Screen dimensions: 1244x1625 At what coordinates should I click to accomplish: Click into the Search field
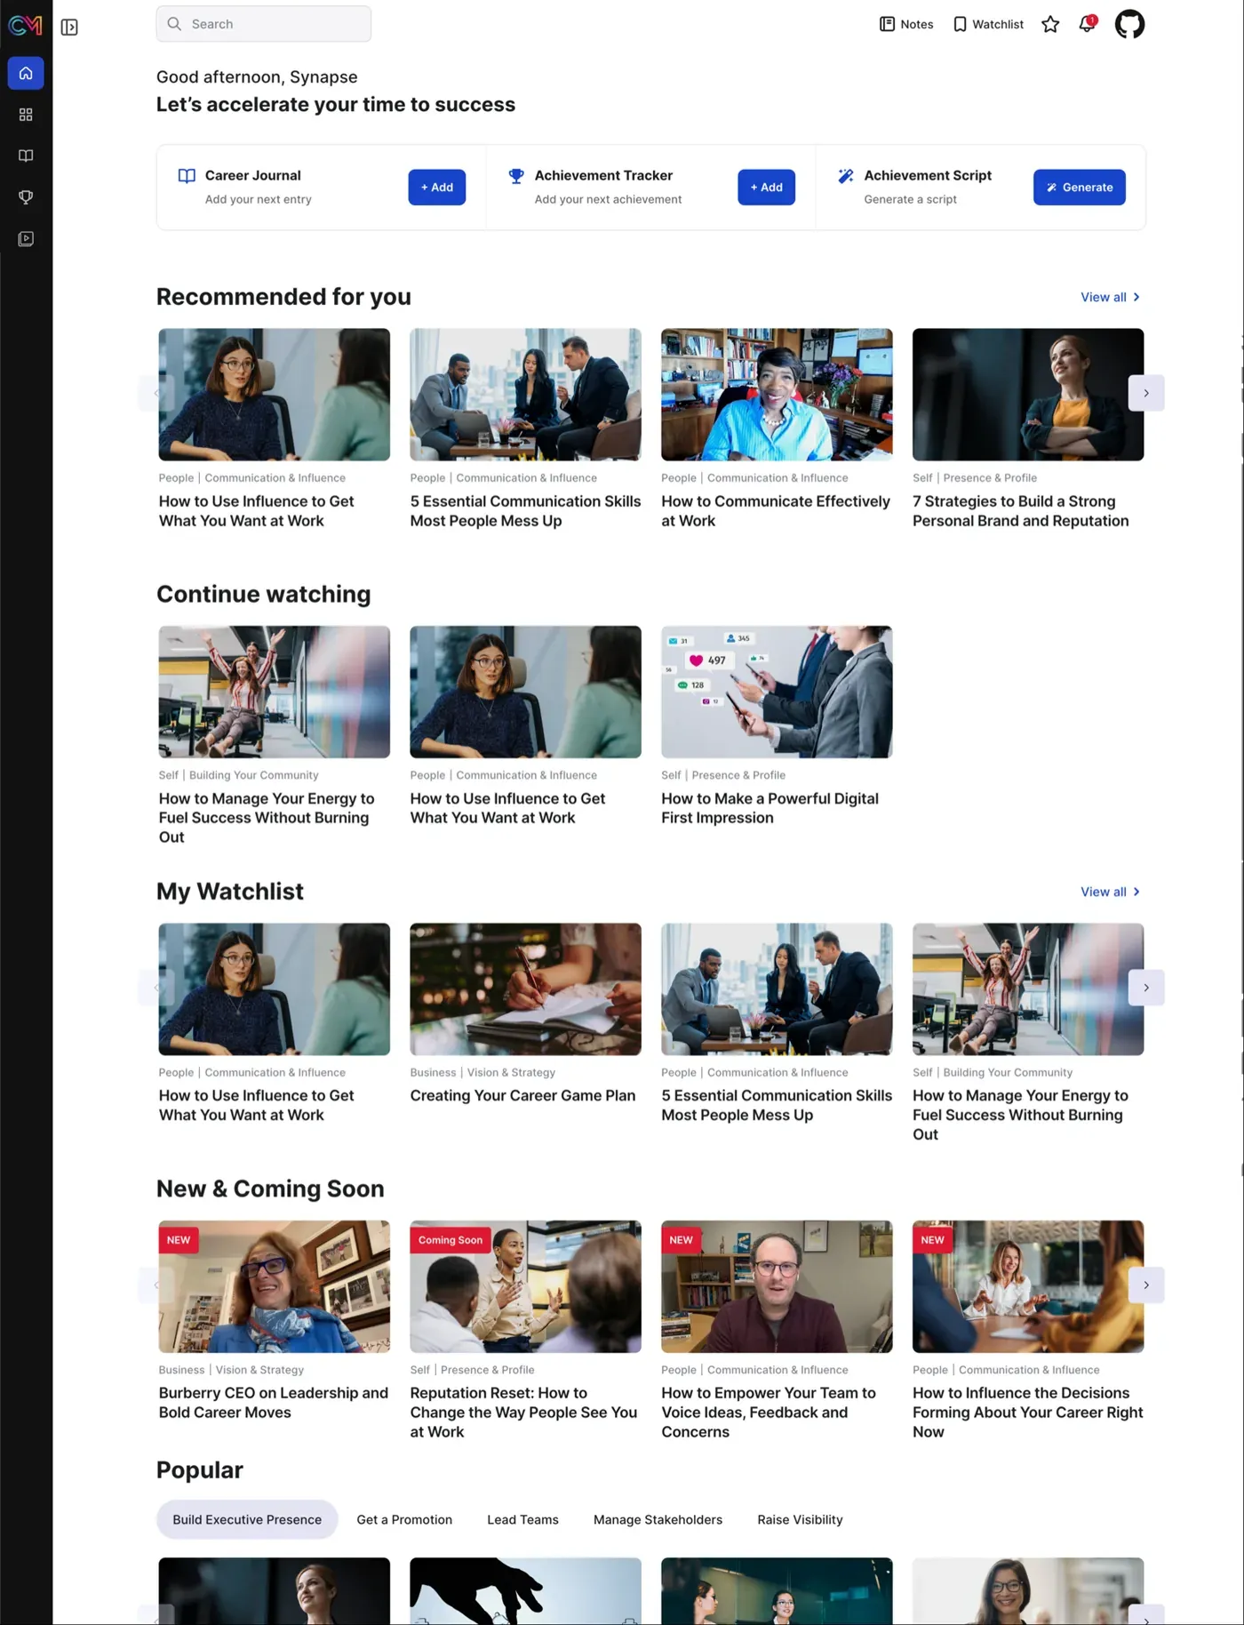click(x=264, y=24)
